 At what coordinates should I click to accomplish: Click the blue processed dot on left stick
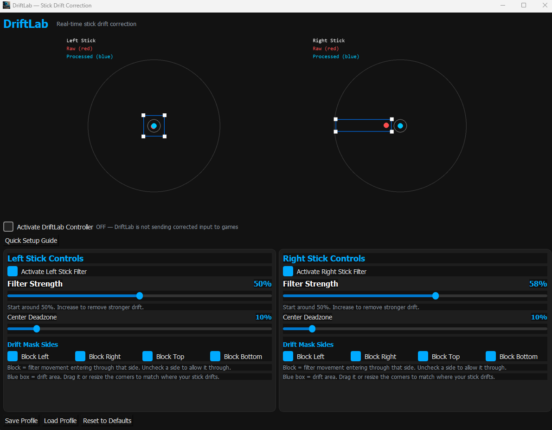154,126
